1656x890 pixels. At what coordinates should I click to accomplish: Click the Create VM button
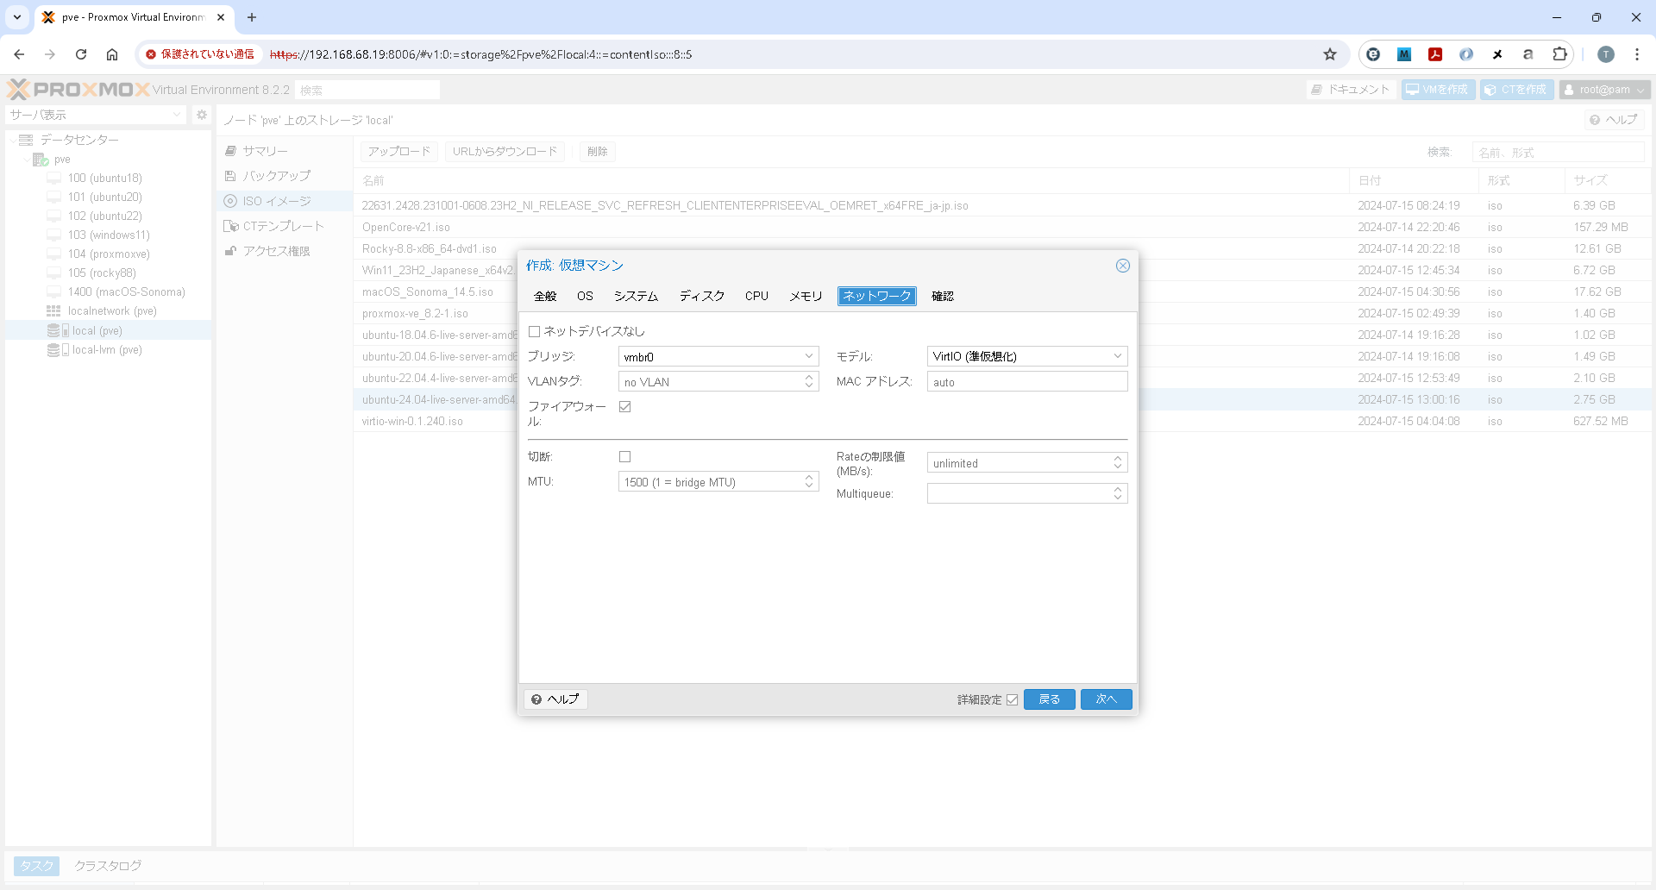pos(1438,90)
